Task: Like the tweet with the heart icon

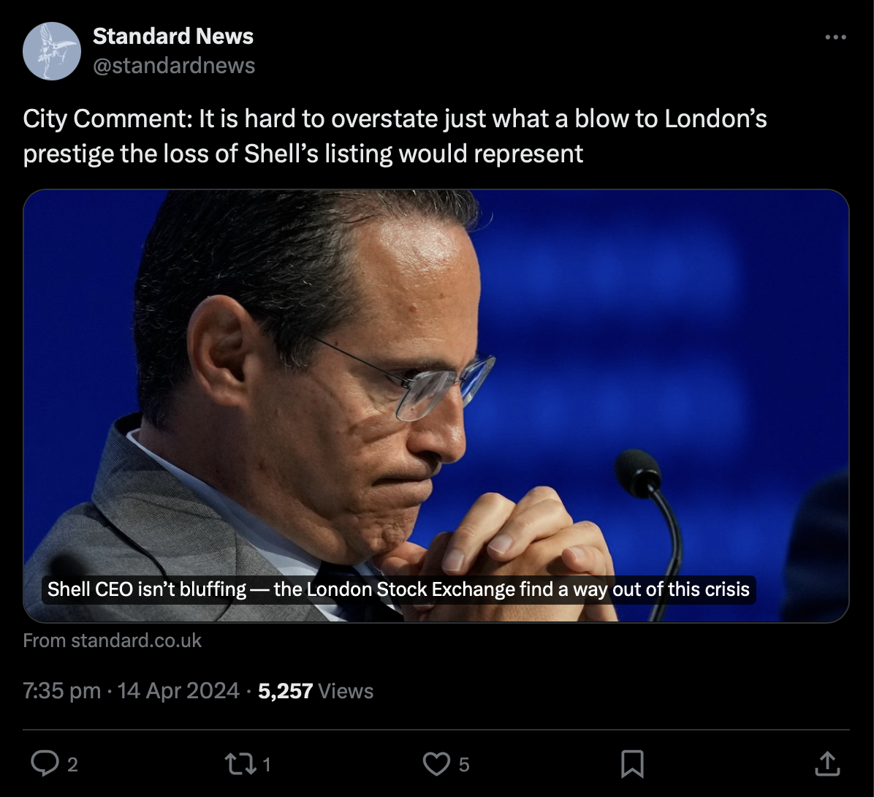Action: (437, 764)
